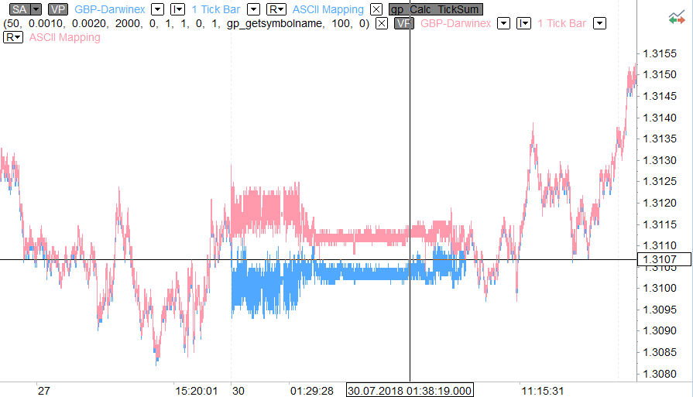Viewport: 693px width, 397px height.
Task: Expand dropdown after pink 1 Tick Bar
Action: [x=599, y=23]
